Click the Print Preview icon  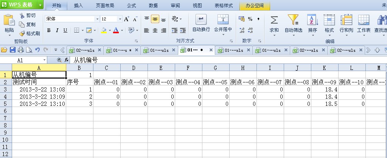[x=29, y=50]
